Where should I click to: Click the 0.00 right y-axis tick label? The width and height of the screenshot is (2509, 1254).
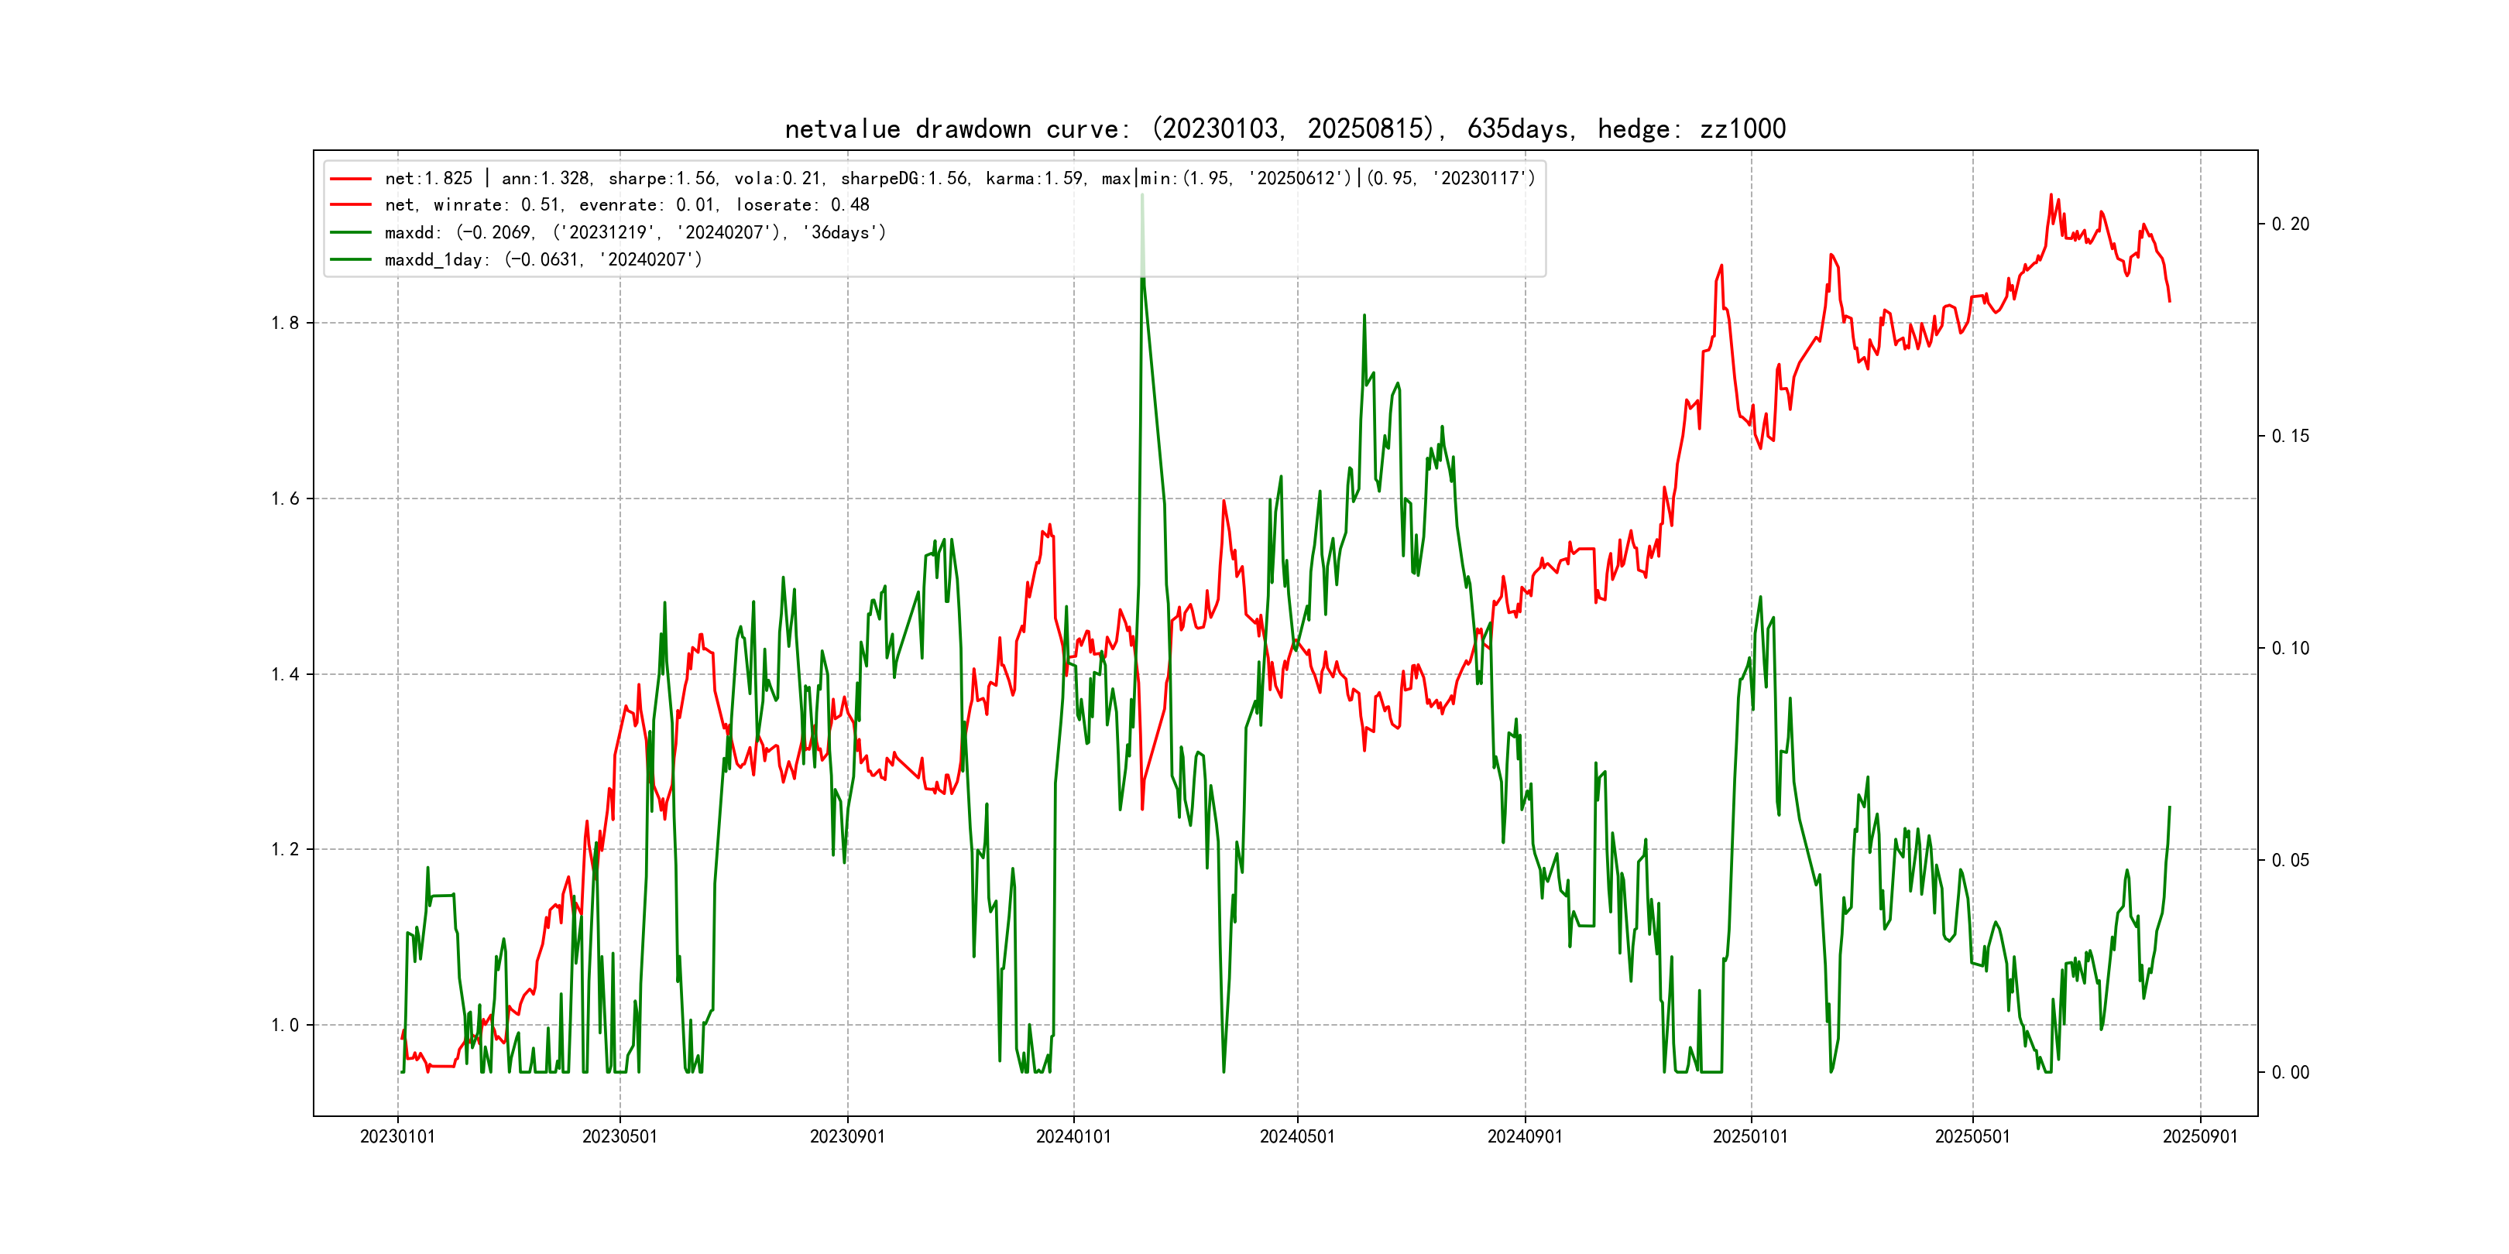click(2290, 1073)
